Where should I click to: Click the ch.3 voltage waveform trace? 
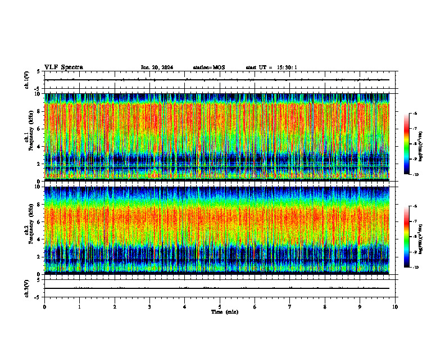(x=217, y=288)
